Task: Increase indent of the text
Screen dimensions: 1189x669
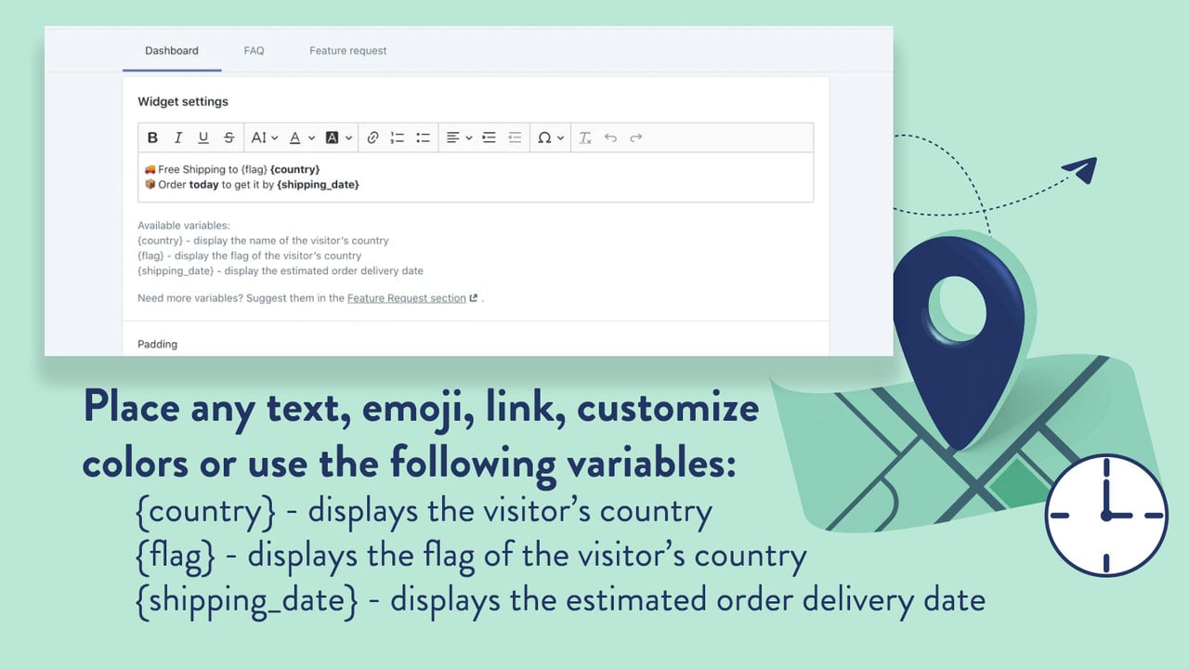Action: point(489,138)
